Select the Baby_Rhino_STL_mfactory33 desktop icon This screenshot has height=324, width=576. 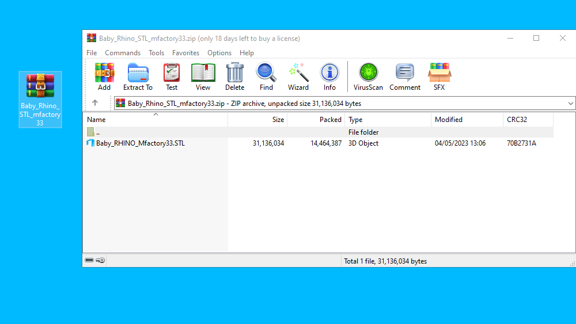point(40,100)
